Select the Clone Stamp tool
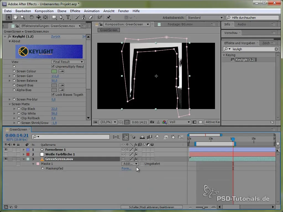Viewport: 283px width, 212px height. click(x=83, y=17)
